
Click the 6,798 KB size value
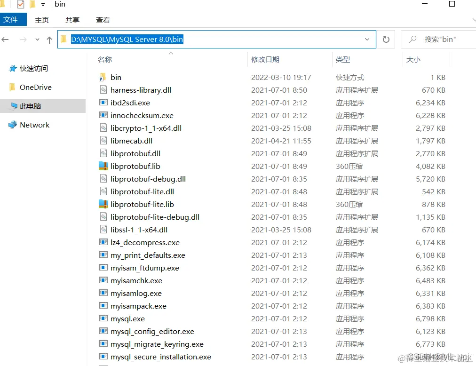point(430,319)
